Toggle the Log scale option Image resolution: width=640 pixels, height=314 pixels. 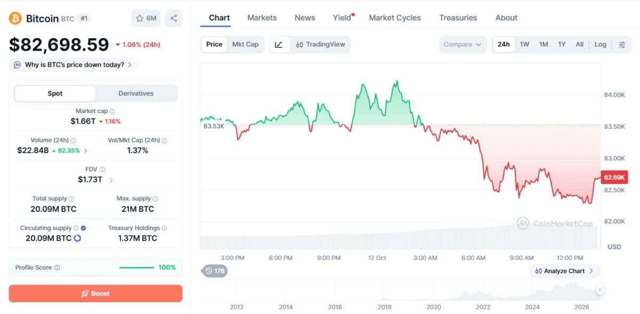coord(601,44)
